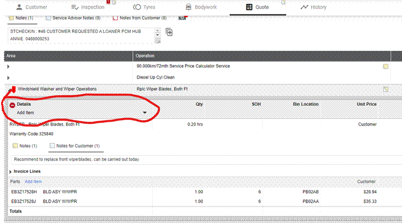Click the Customer person icon
The width and height of the screenshot is (402, 223).
(x=19, y=7)
